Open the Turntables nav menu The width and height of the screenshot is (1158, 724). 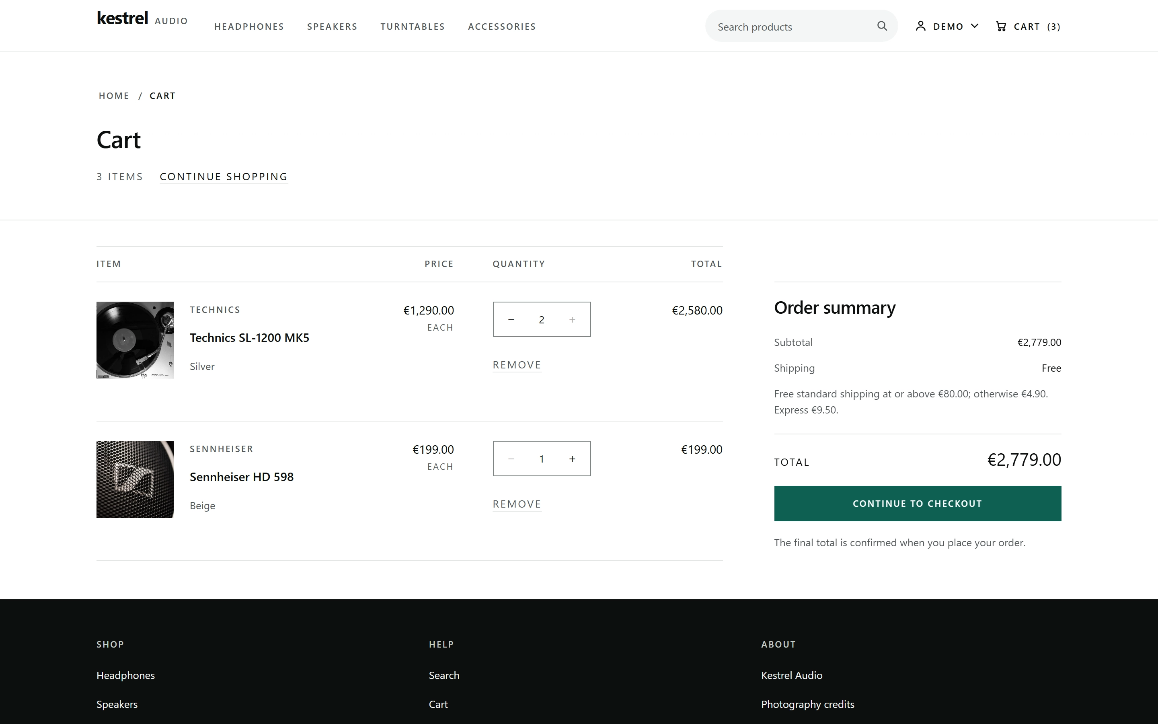(413, 27)
